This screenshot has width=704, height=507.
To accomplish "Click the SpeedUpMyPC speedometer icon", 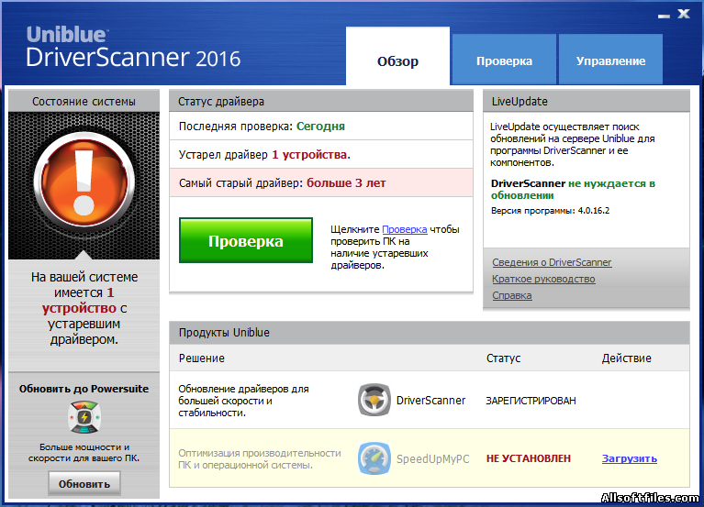I will (x=374, y=458).
